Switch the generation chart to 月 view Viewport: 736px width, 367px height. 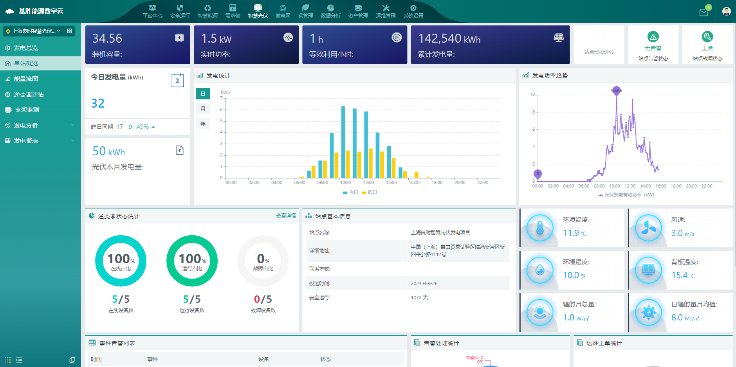tap(203, 109)
